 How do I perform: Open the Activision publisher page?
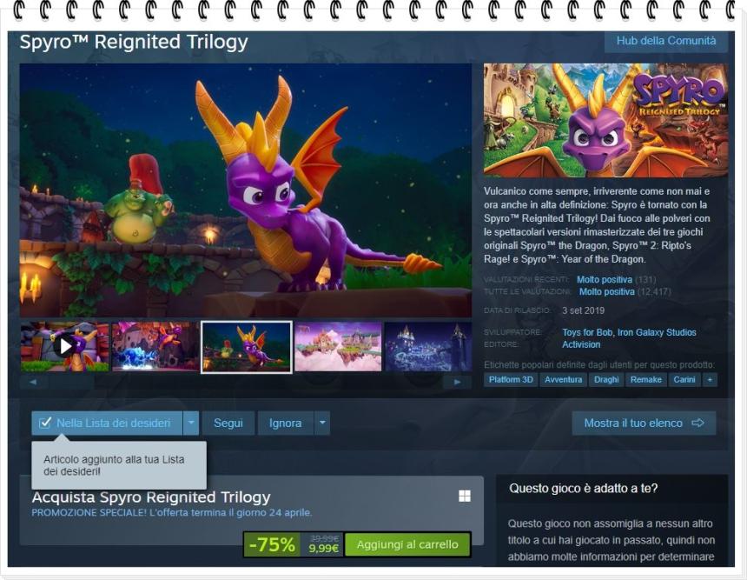(x=580, y=344)
